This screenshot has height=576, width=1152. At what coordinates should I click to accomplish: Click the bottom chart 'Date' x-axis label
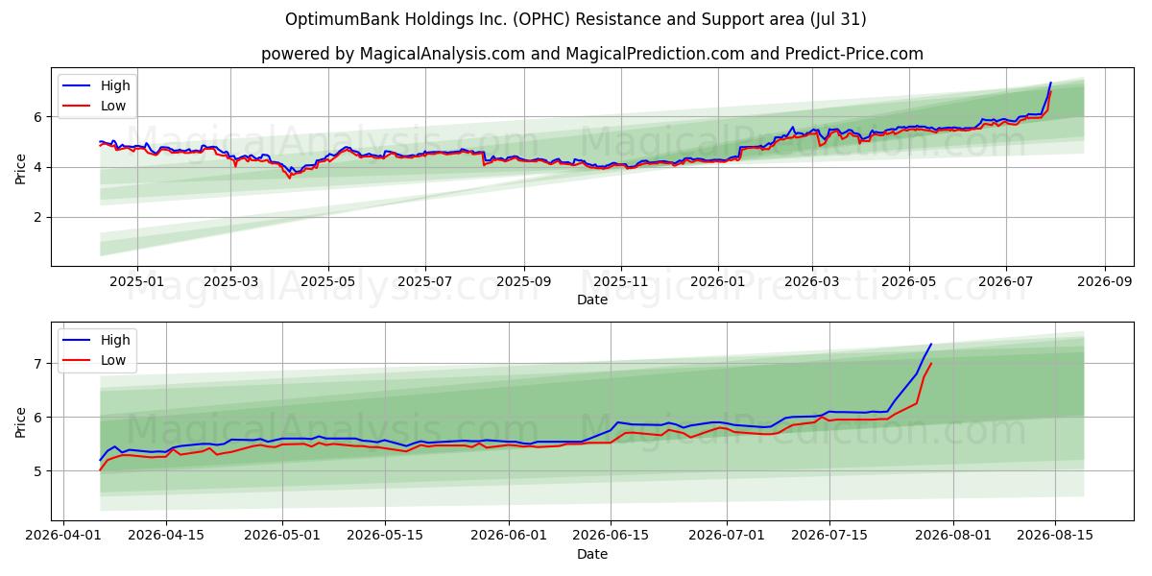point(592,554)
